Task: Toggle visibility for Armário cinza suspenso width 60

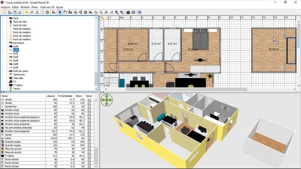Action: point(89,124)
